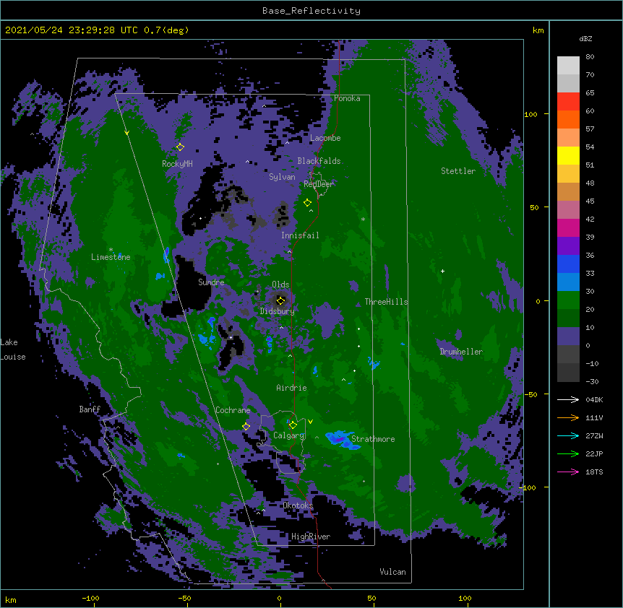The width and height of the screenshot is (623, 608).
Task: Select the yellow radar site marker at Olds
Action: [280, 300]
